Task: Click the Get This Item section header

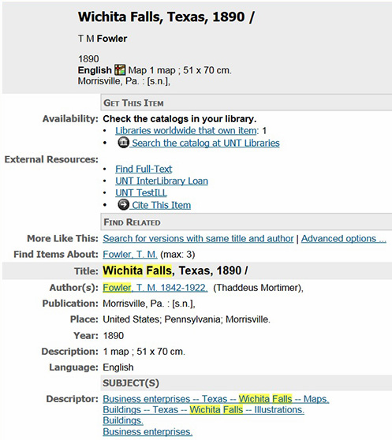Action: coord(246,103)
